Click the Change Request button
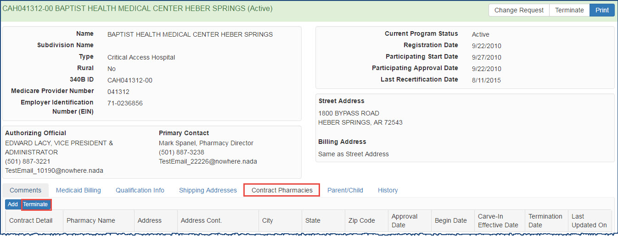This screenshot has width=618, height=236. (x=519, y=10)
